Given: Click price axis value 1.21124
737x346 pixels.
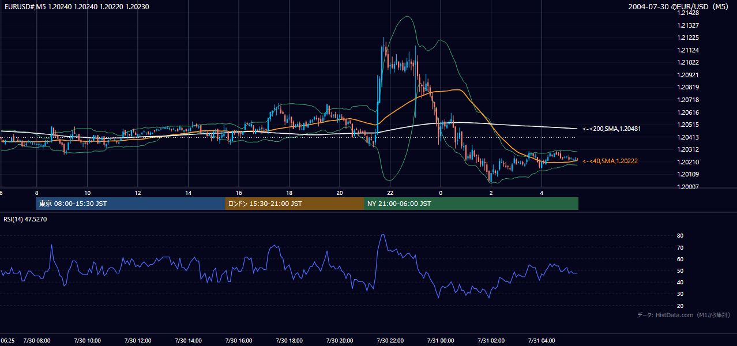Looking at the screenshot, I should [x=689, y=50].
